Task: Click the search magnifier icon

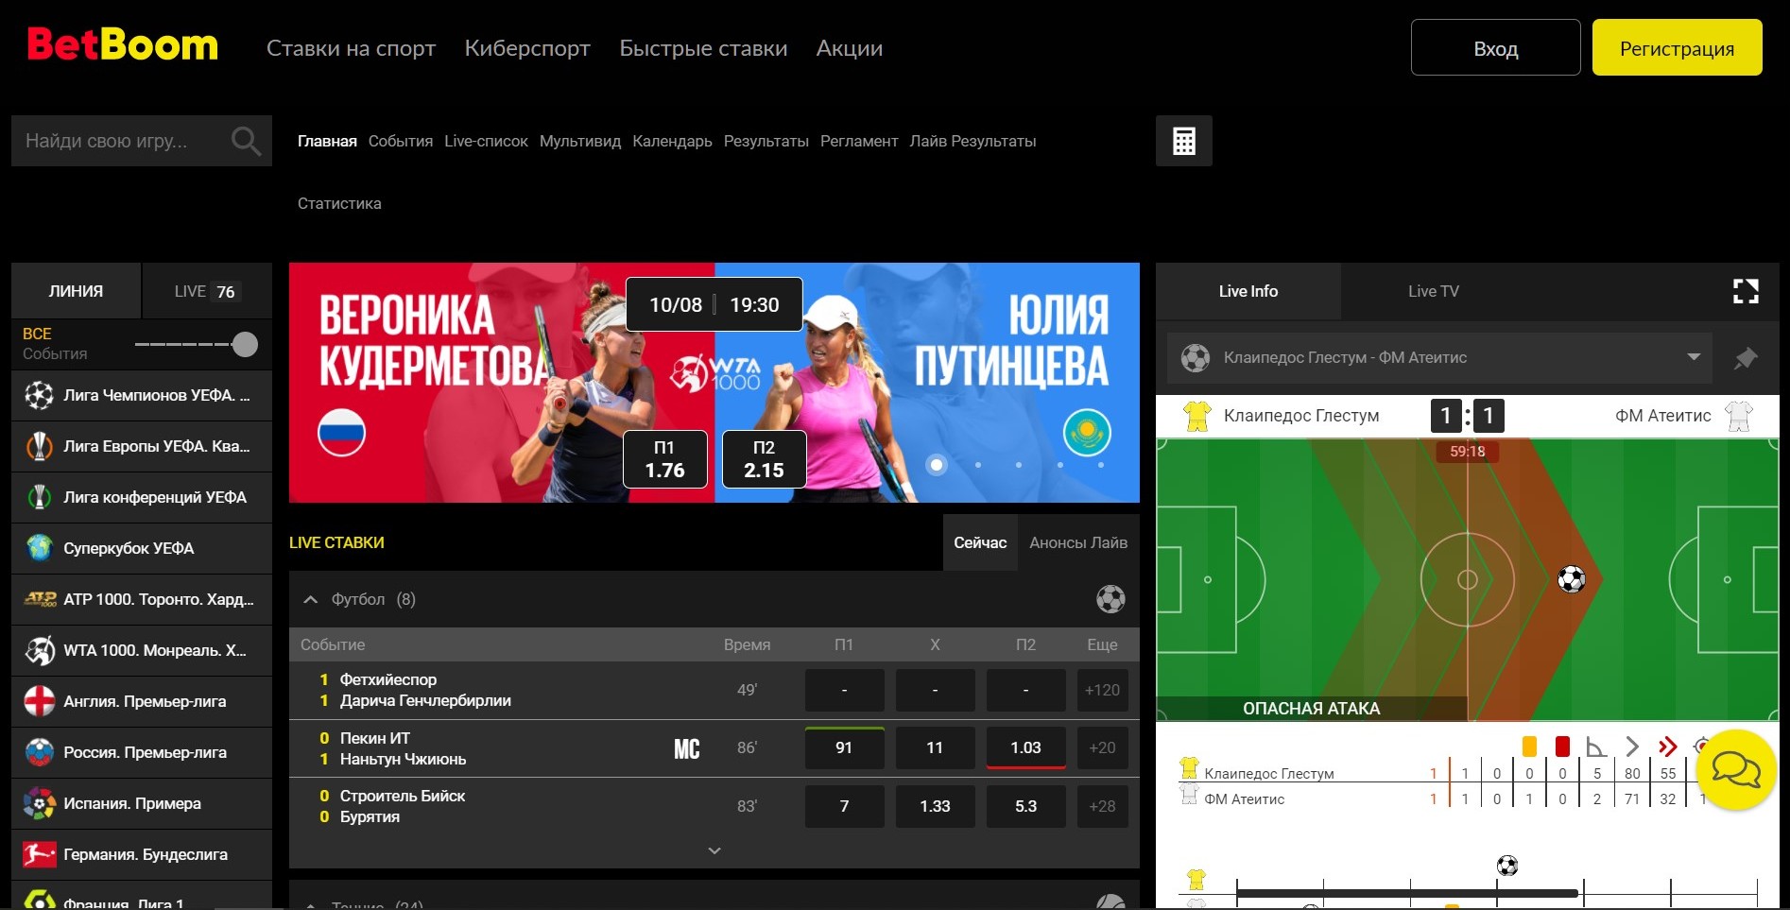Action: [246, 141]
